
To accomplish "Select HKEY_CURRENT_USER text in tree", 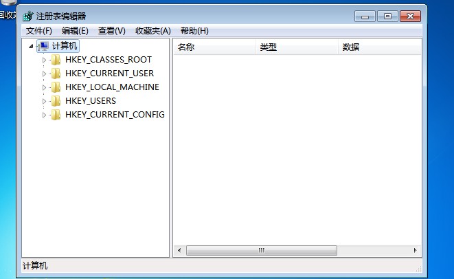I will coord(109,74).
